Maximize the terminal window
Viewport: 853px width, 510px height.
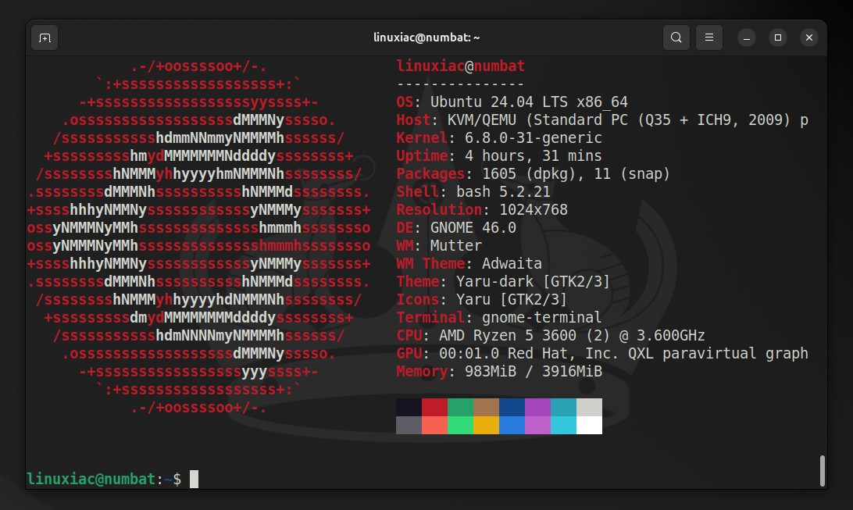778,37
